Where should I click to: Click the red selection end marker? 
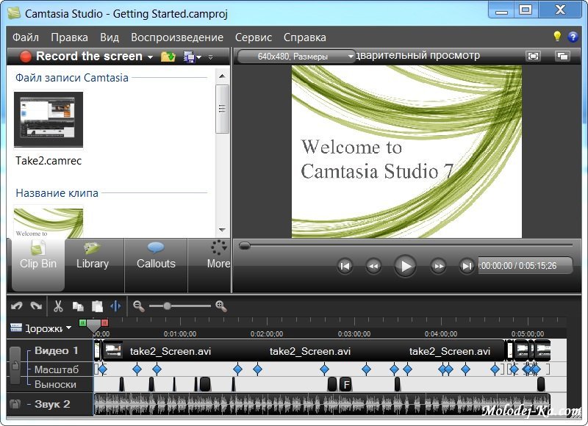[x=104, y=323]
